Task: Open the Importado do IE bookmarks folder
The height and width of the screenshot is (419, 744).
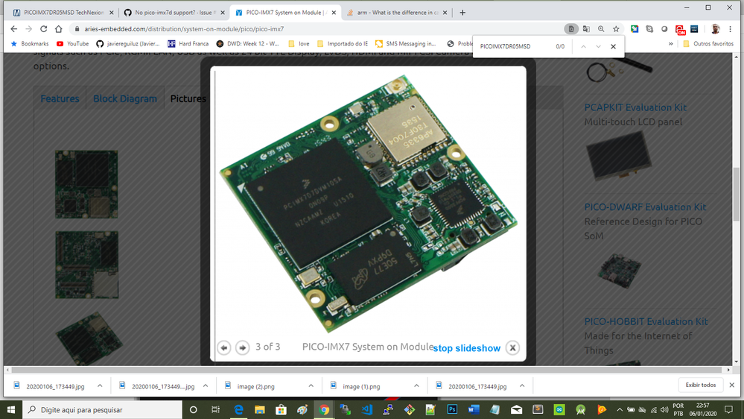Action: point(342,44)
